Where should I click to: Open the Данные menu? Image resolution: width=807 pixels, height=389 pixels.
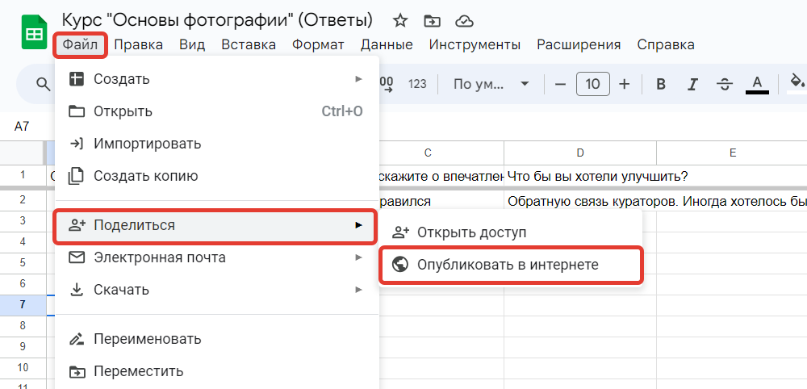(x=387, y=44)
